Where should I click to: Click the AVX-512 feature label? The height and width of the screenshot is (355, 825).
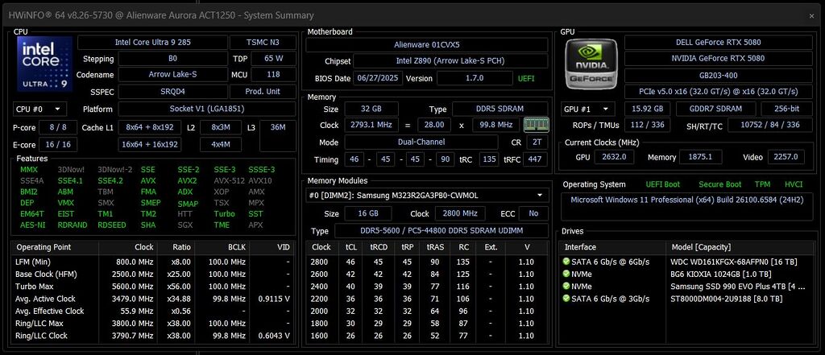229,180
